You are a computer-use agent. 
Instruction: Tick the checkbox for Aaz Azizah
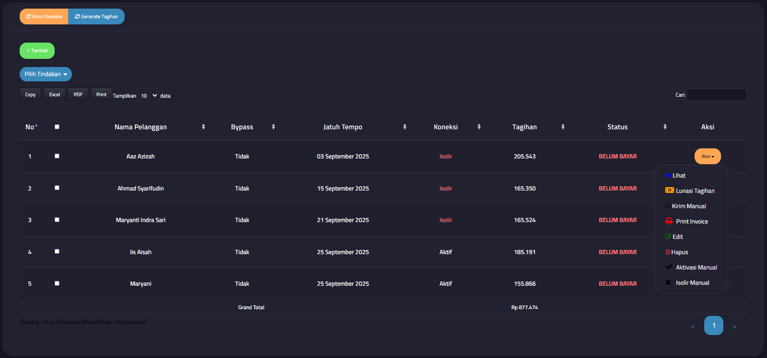click(x=57, y=156)
